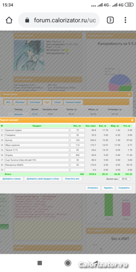Click the Завтрак period button

(x=18, y=114)
